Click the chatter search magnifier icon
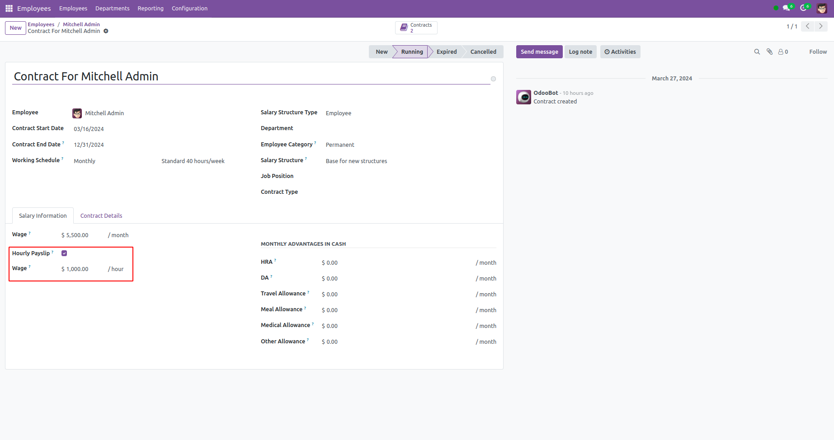Viewport: 834px width, 440px height. tap(757, 52)
